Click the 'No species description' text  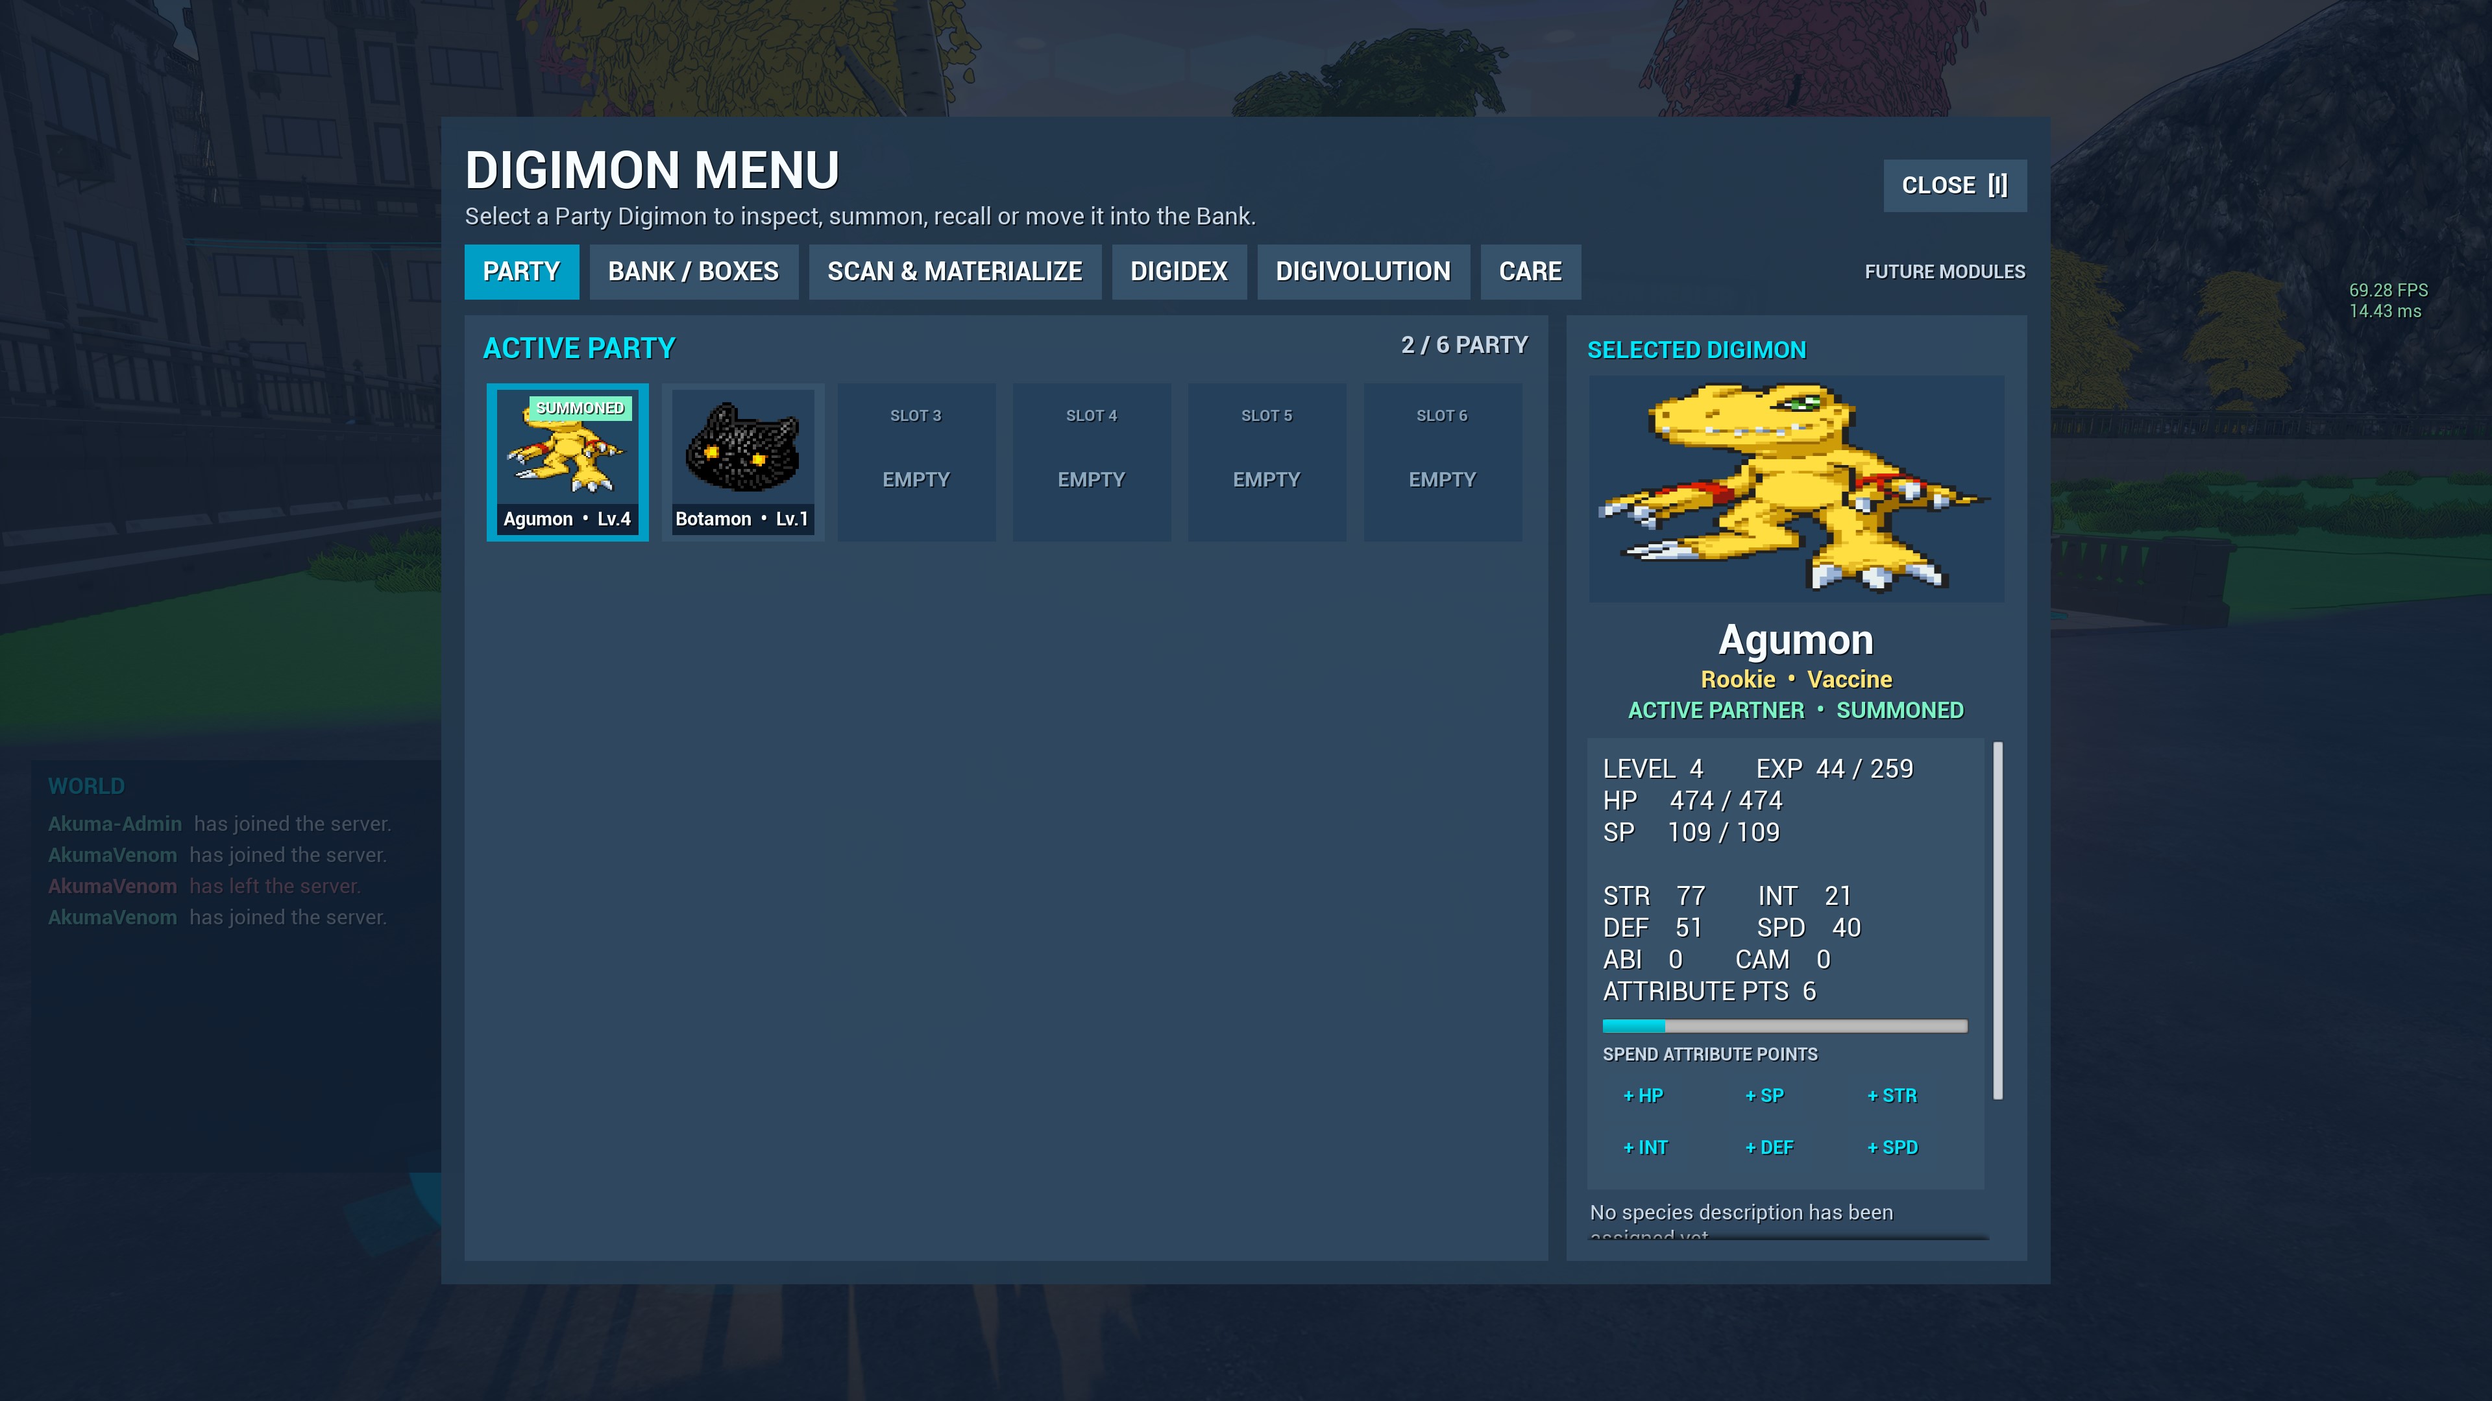tap(1741, 1214)
